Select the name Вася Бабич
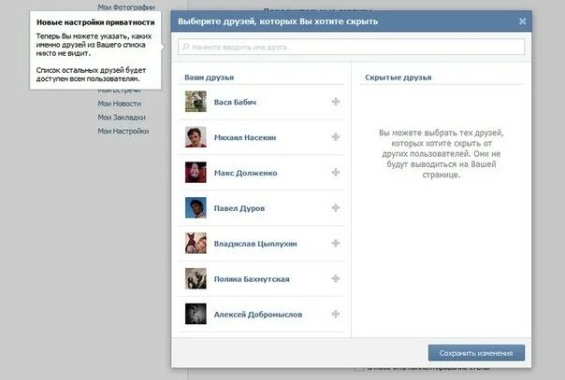This screenshot has height=380, width=565. pos(235,102)
